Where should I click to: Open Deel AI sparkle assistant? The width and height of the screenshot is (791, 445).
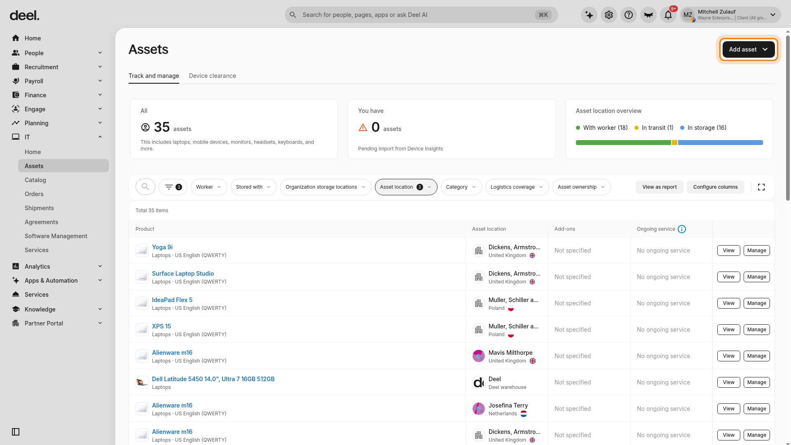tap(589, 15)
